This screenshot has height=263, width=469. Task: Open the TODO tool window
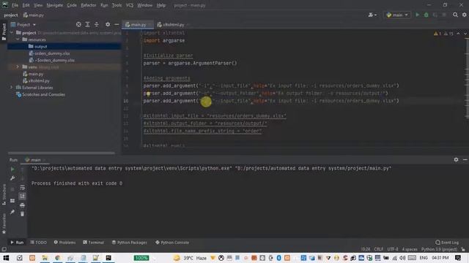[38, 243]
